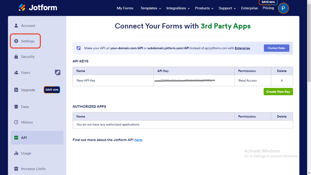311x175 pixels.
Task: Open the Read Access permissions selector
Action: point(248,81)
